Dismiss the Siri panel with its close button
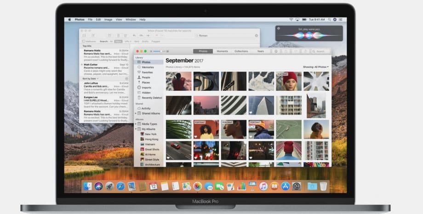This screenshot has width=423, height=214. coord(279,28)
